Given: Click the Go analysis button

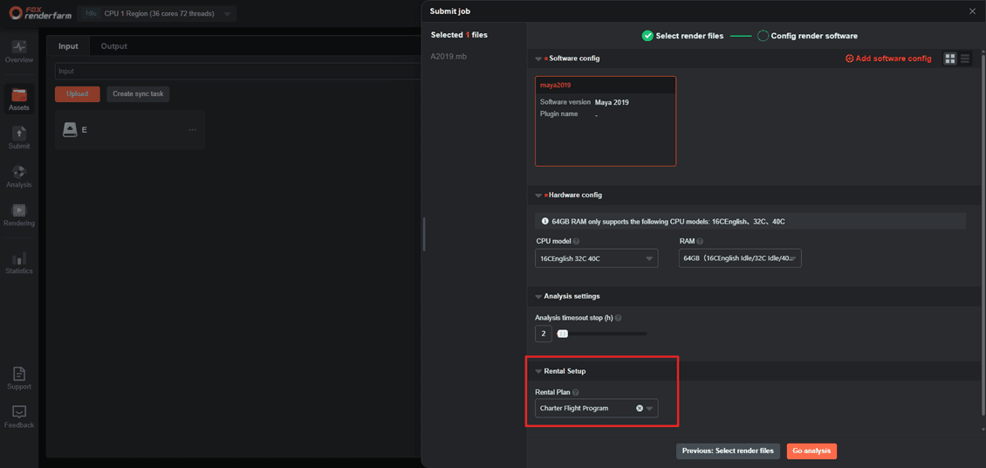Looking at the screenshot, I should tap(811, 451).
